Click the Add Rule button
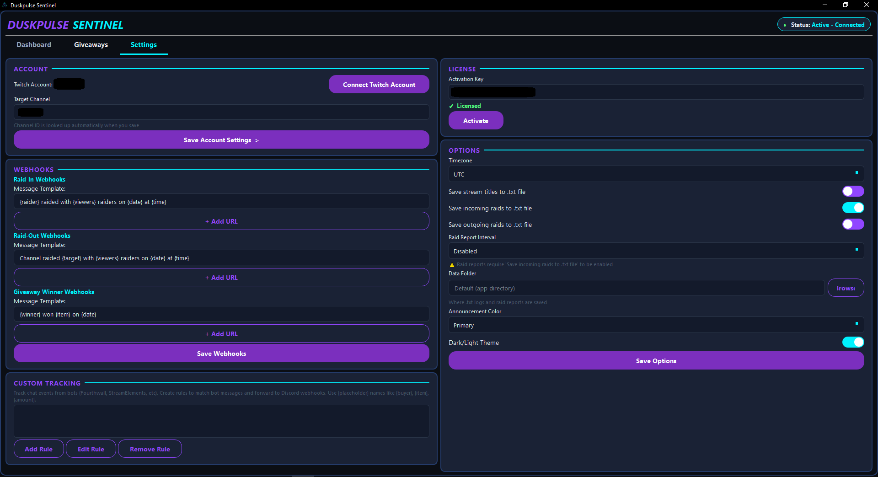The width and height of the screenshot is (878, 477). point(39,449)
